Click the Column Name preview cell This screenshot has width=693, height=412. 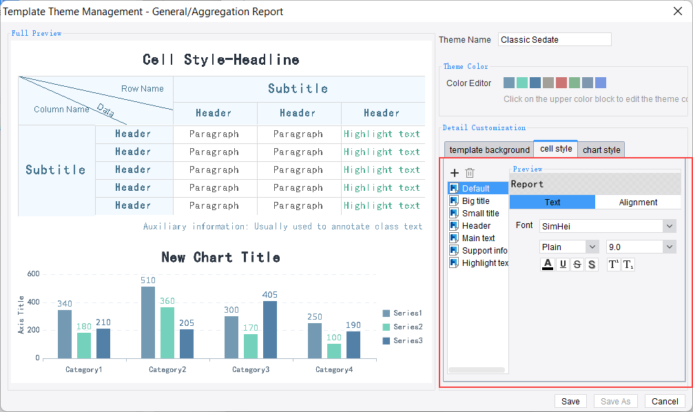(61, 109)
